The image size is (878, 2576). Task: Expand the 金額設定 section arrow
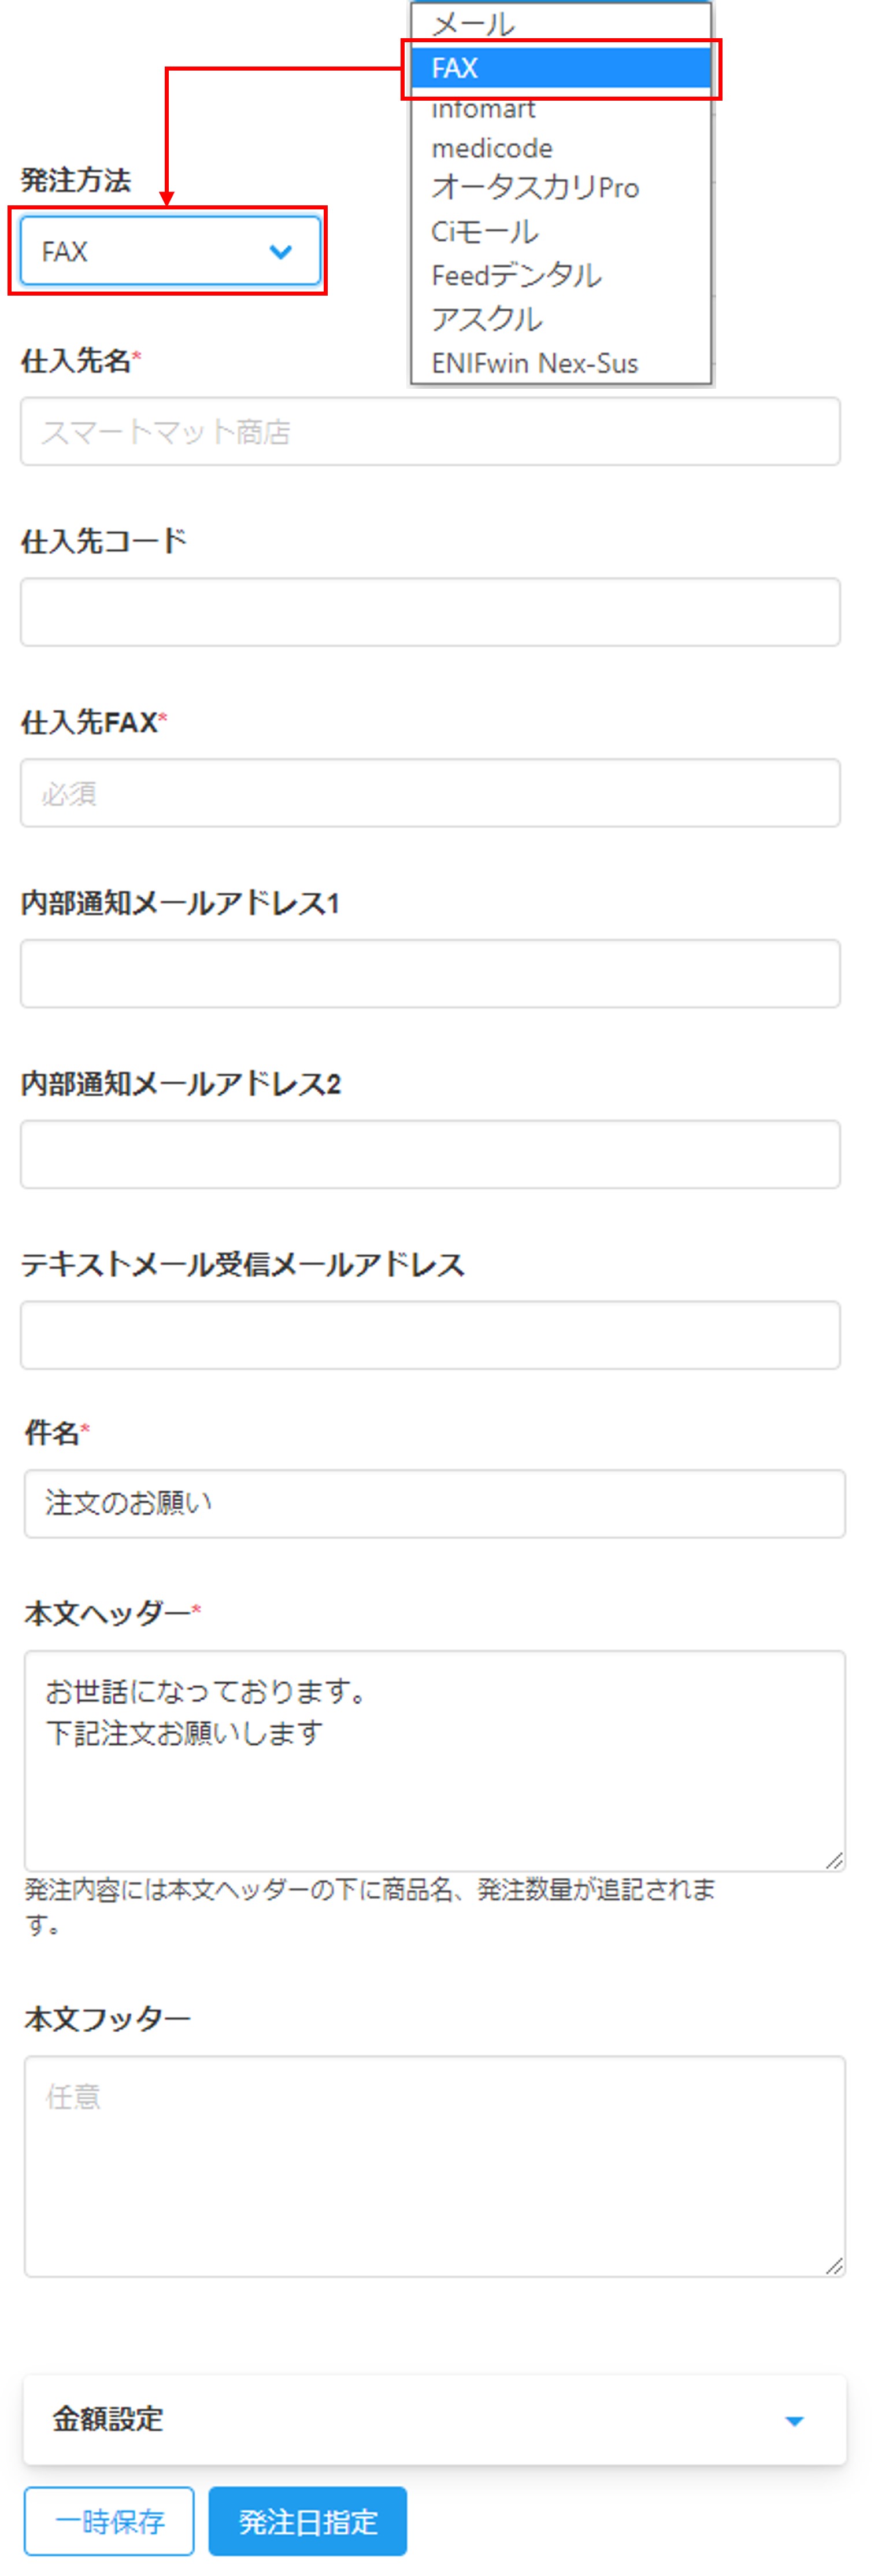(795, 2420)
